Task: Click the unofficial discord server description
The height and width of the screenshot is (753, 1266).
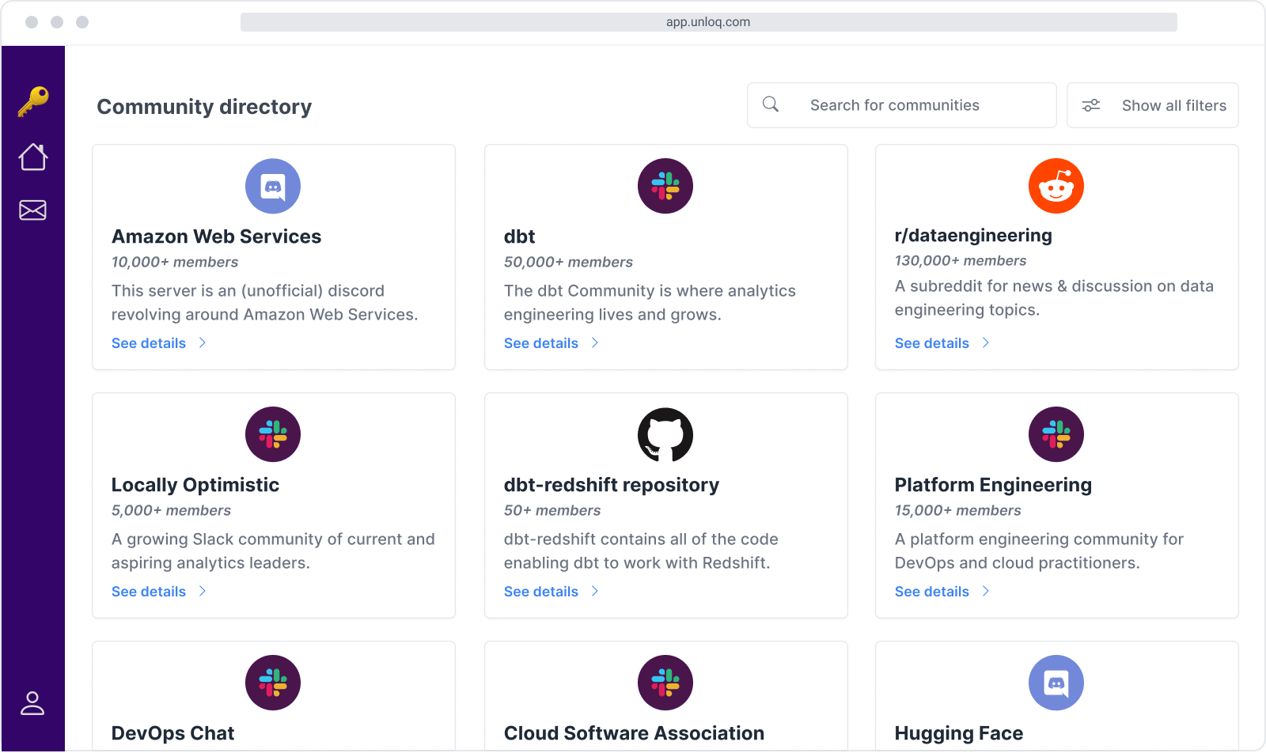Action: tap(264, 302)
